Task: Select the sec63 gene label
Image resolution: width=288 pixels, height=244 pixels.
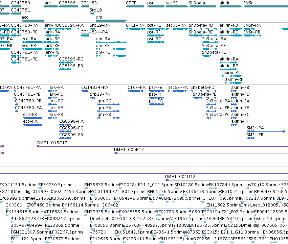Action: pyautogui.click(x=172, y=3)
